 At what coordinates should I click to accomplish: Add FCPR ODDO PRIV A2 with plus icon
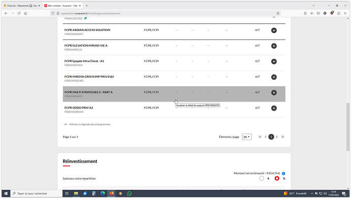[x=274, y=108]
